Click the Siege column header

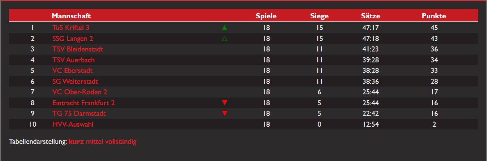319,16
